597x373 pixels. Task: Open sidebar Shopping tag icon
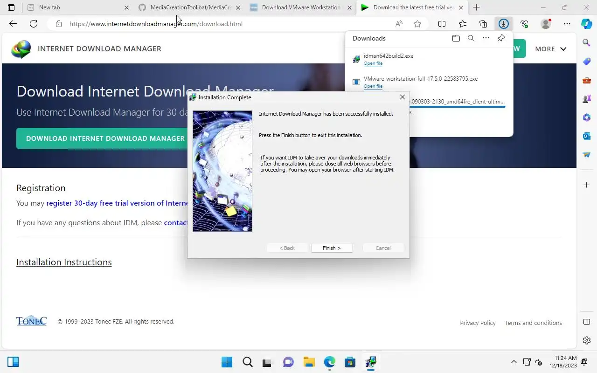587,62
